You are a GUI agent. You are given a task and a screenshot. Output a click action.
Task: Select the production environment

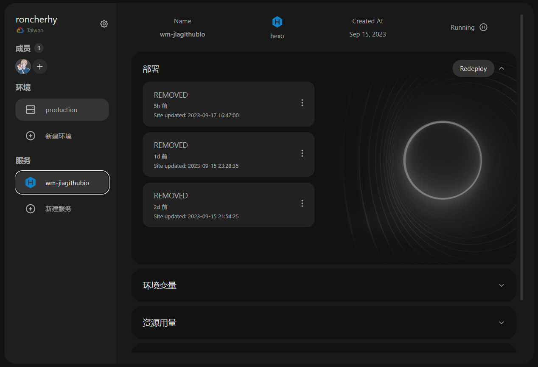62,110
